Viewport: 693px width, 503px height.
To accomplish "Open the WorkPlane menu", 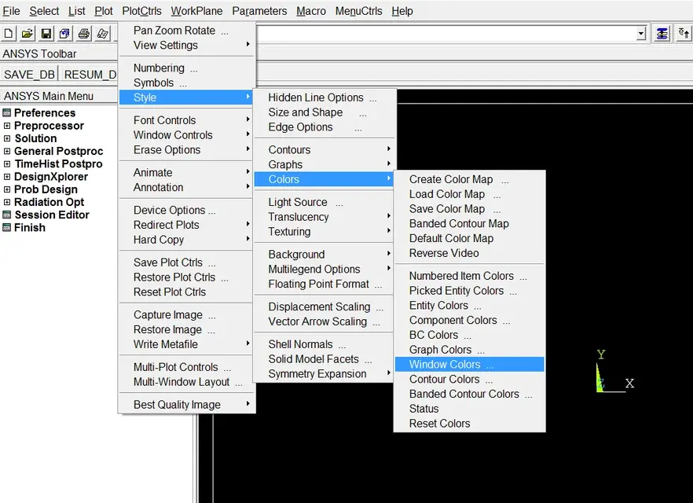I will pyautogui.click(x=196, y=11).
